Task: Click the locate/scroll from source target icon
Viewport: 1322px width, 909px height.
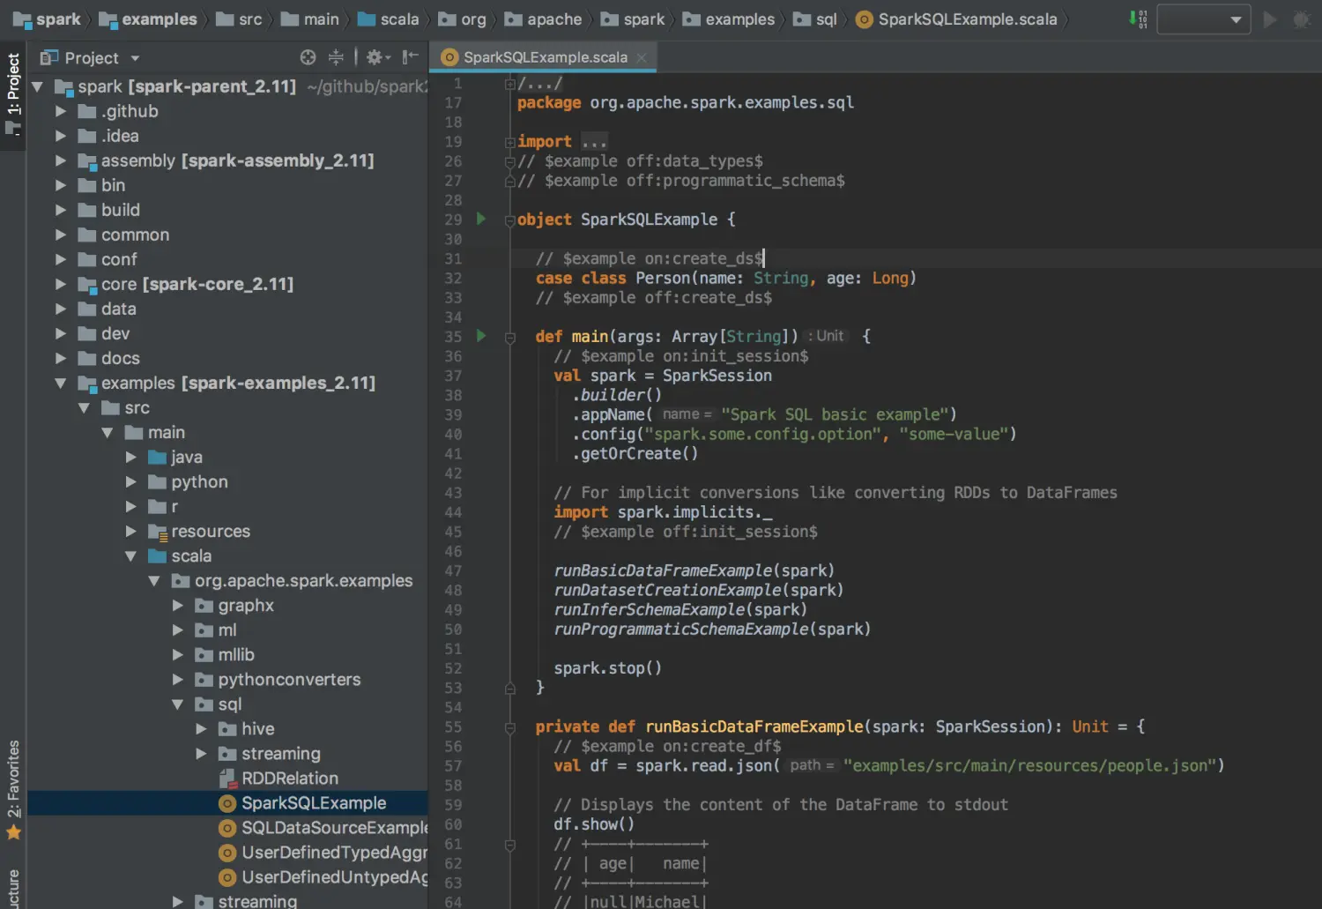Action: [x=308, y=57]
